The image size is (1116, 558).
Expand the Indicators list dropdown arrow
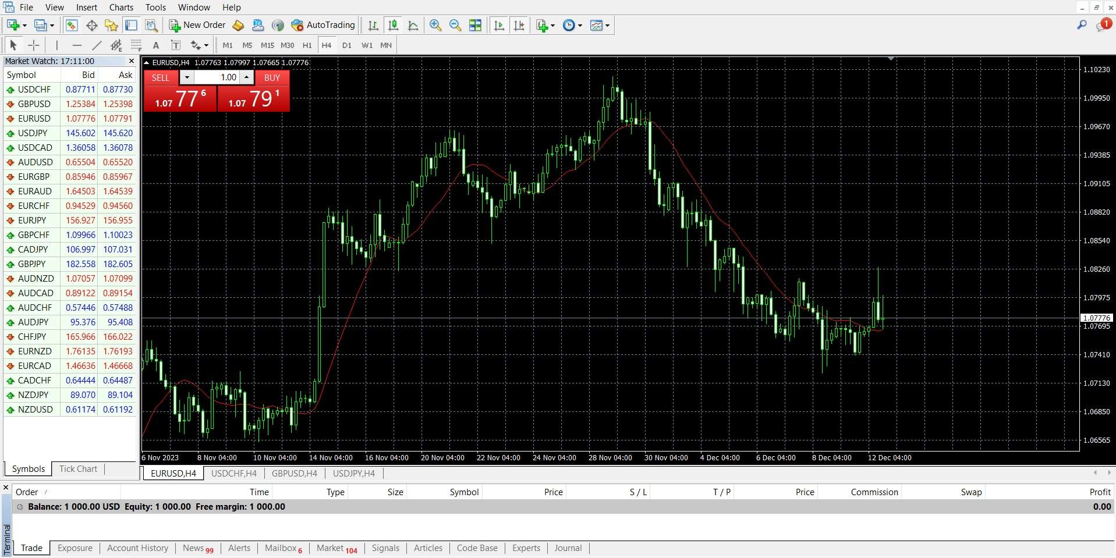click(552, 26)
